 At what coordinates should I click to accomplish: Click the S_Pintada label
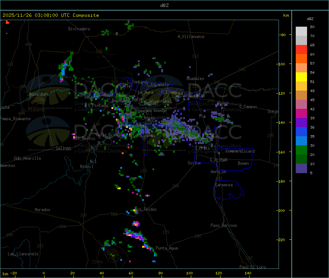(x=98, y=106)
